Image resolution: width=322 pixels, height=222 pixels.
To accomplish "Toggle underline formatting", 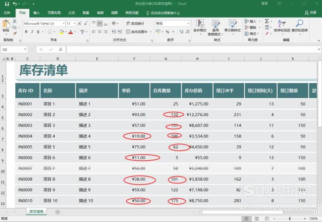I will click(38, 32).
